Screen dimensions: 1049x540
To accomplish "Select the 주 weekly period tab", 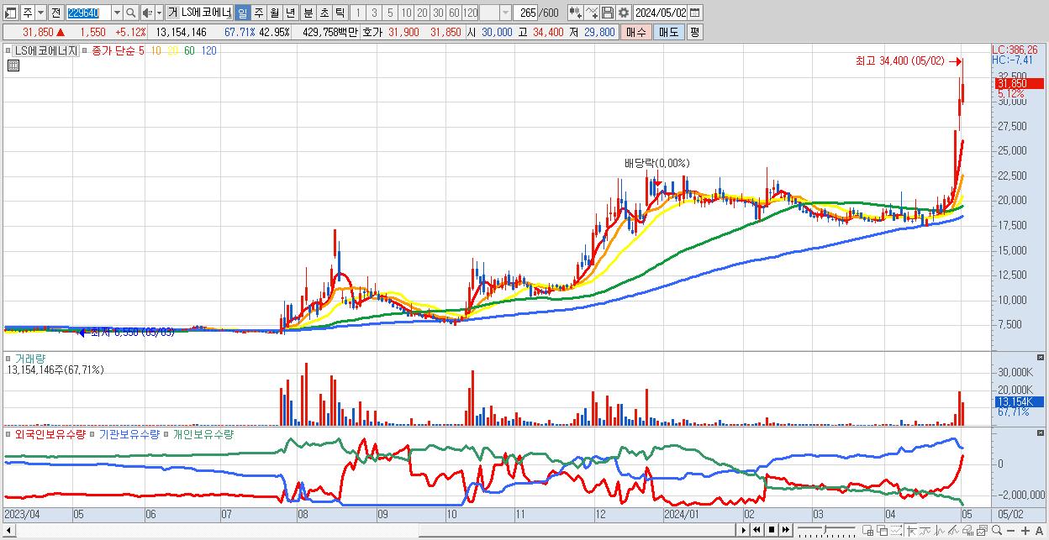I will (x=258, y=13).
